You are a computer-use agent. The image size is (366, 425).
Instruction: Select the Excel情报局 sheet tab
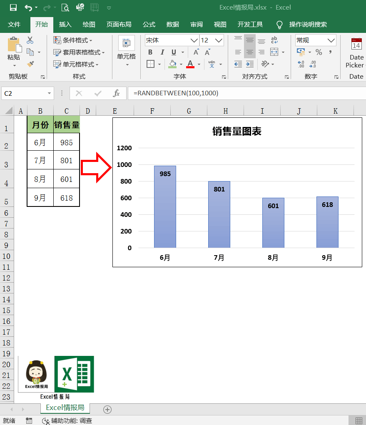(x=65, y=408)
